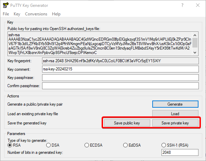Image resolution: width=206 pixels, height=161 pixels.
Task: Click the Generate button
Action: 175,104
